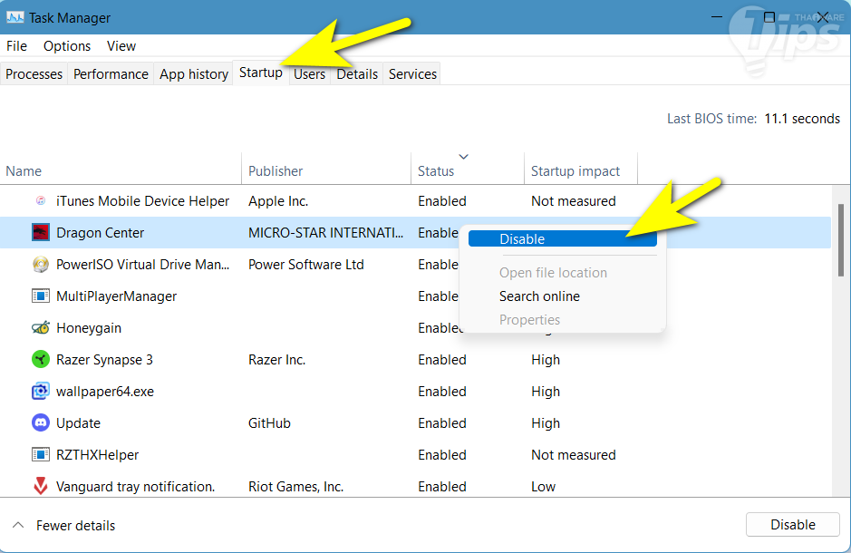
Task: Click the Honeygain startup icon
Action: (x=40, y=328)
